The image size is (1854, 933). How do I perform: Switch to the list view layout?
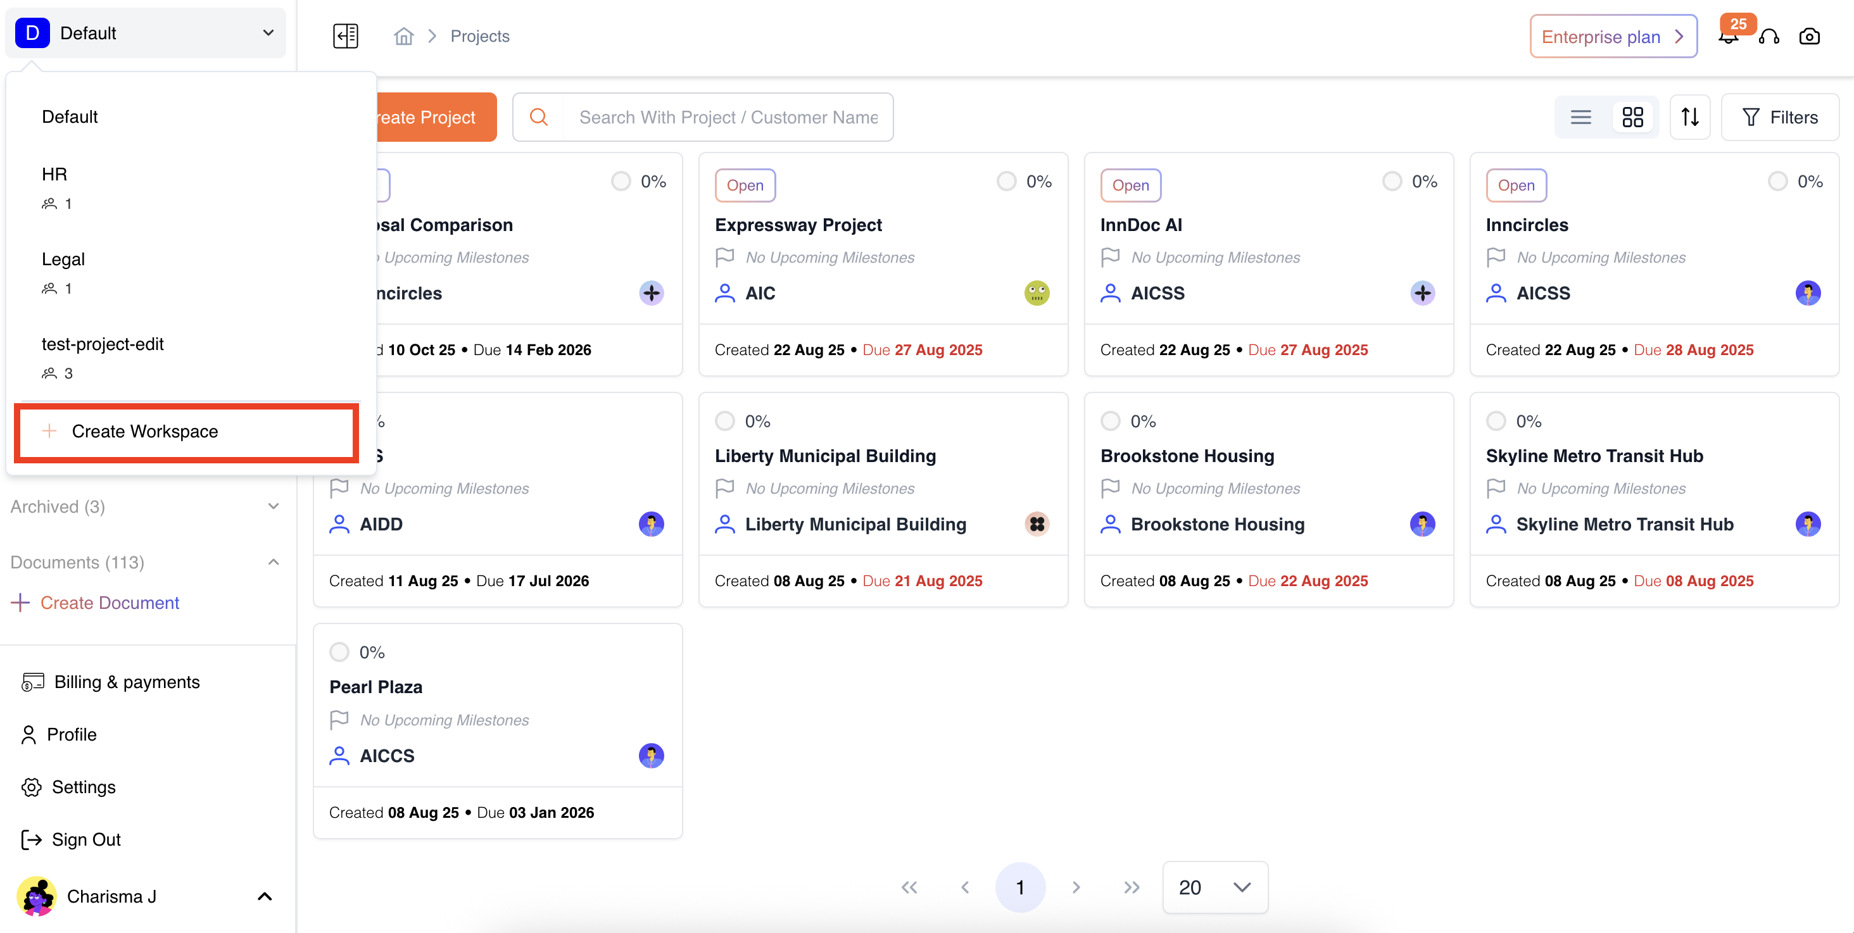1580,117
